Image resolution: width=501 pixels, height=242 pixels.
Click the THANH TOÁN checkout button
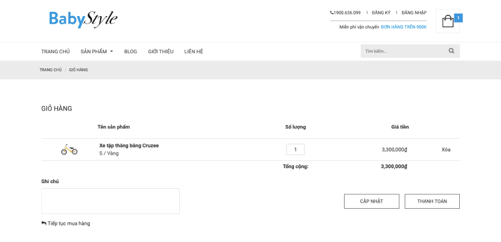pyautogui.click(x=432, y=201)
